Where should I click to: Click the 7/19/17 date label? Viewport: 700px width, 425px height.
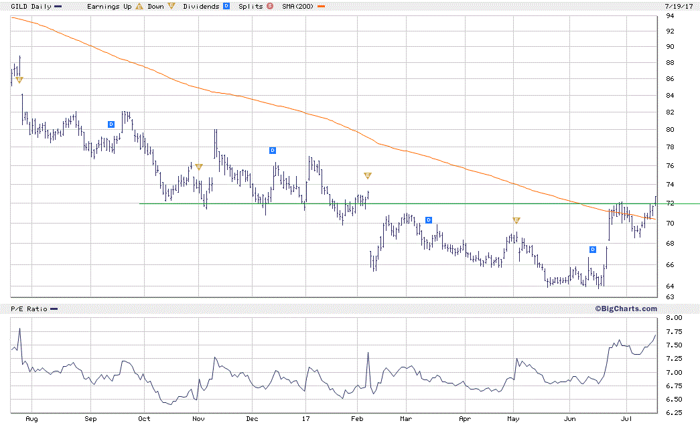tap(678, 5)
